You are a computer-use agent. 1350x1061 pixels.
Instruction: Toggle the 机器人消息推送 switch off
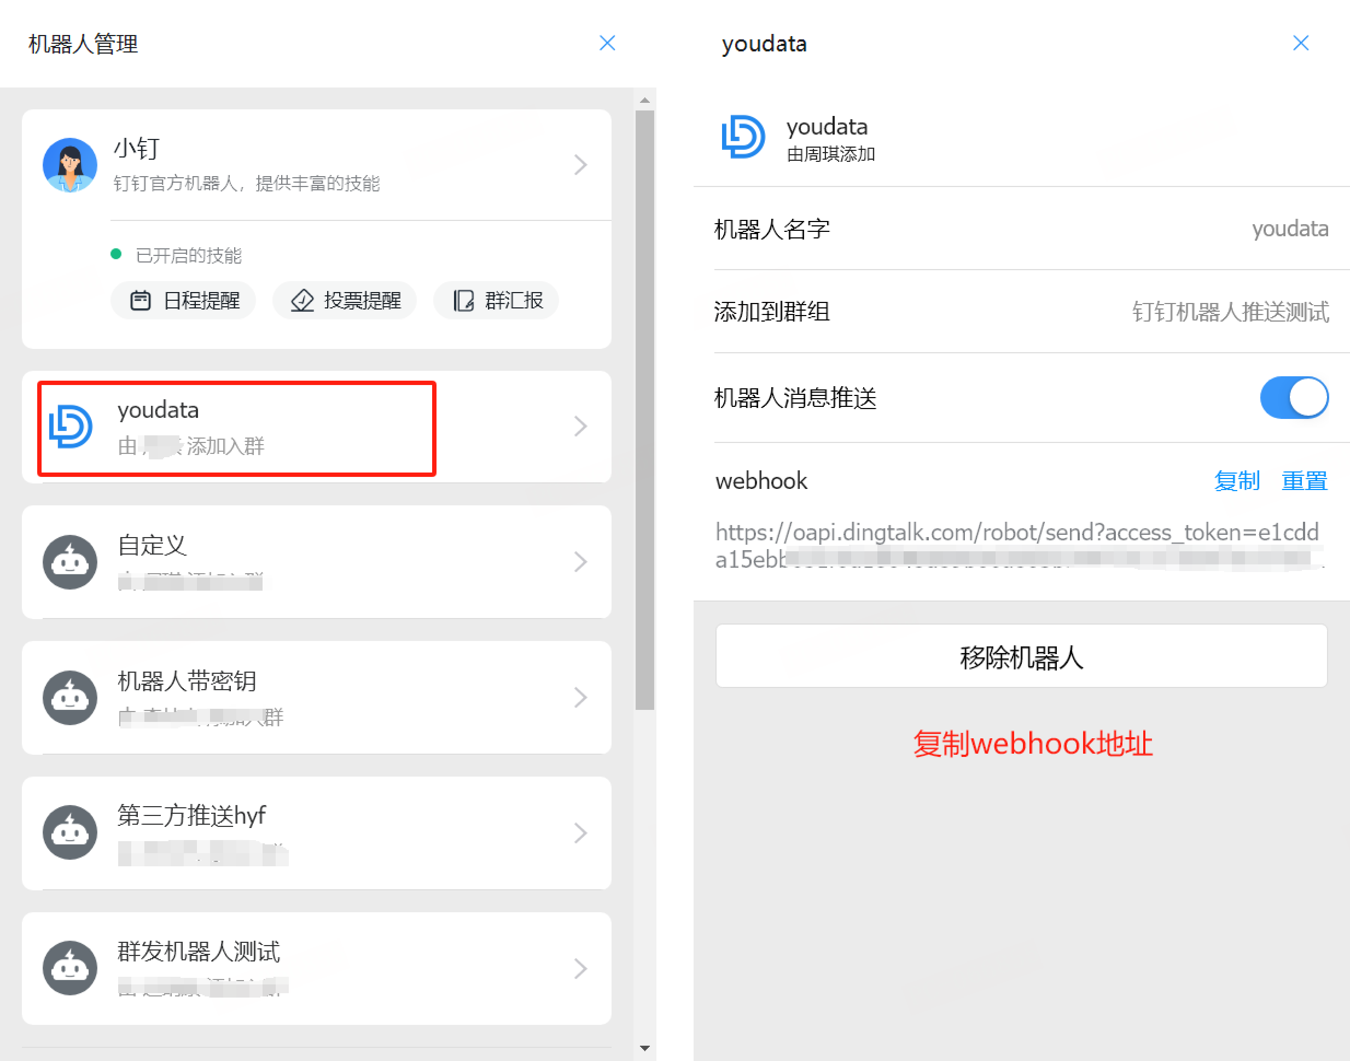point(1294,398)
